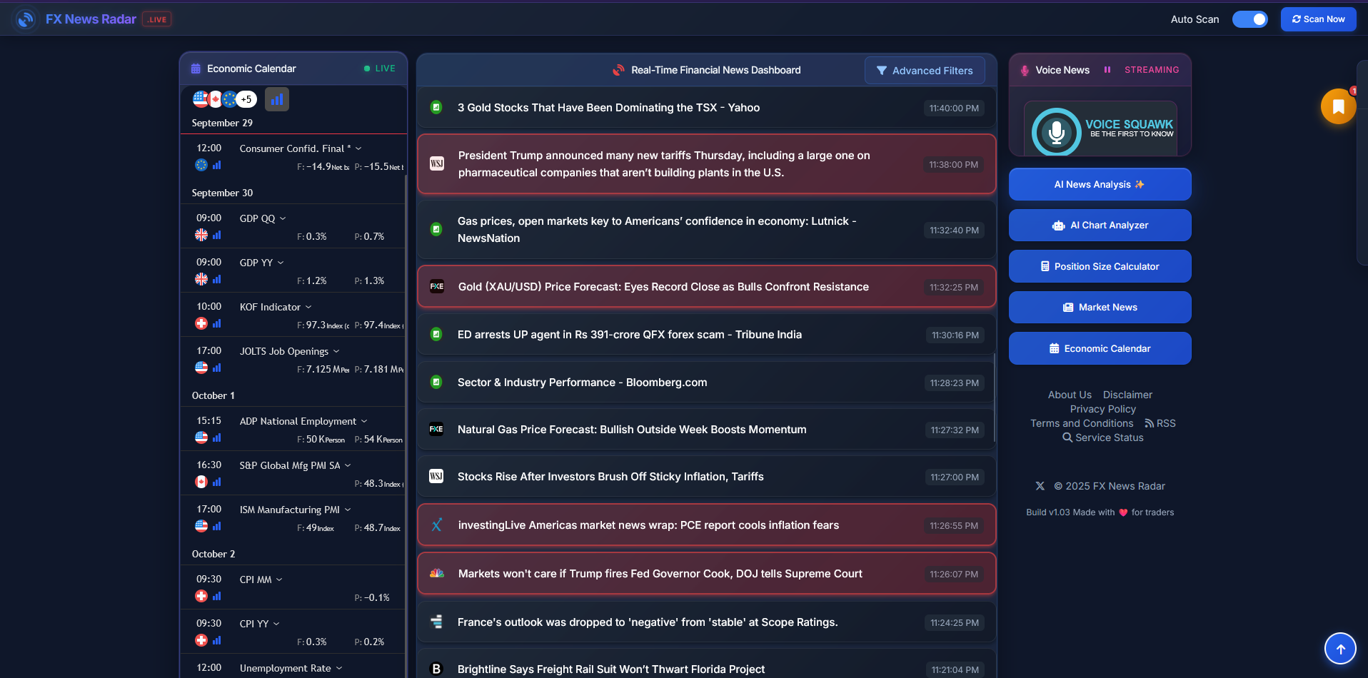Open Economic Calendar from the sidebar button
Screen dimensions: 1368x678
click(1100, 348)
